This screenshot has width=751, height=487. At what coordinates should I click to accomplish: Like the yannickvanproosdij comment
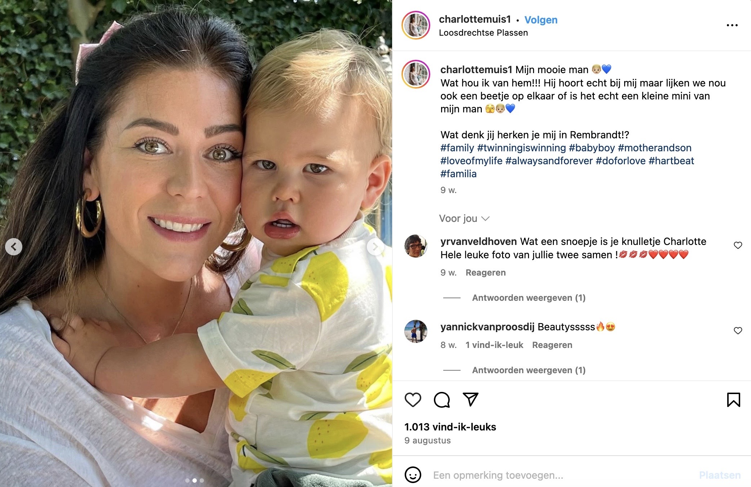click(x=738, y=331)
